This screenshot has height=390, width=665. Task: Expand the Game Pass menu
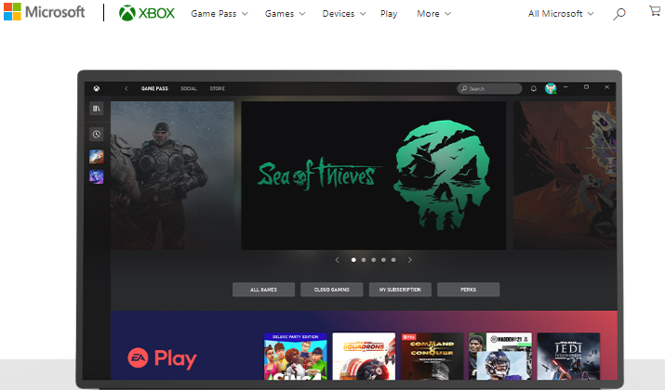point(219,14)
